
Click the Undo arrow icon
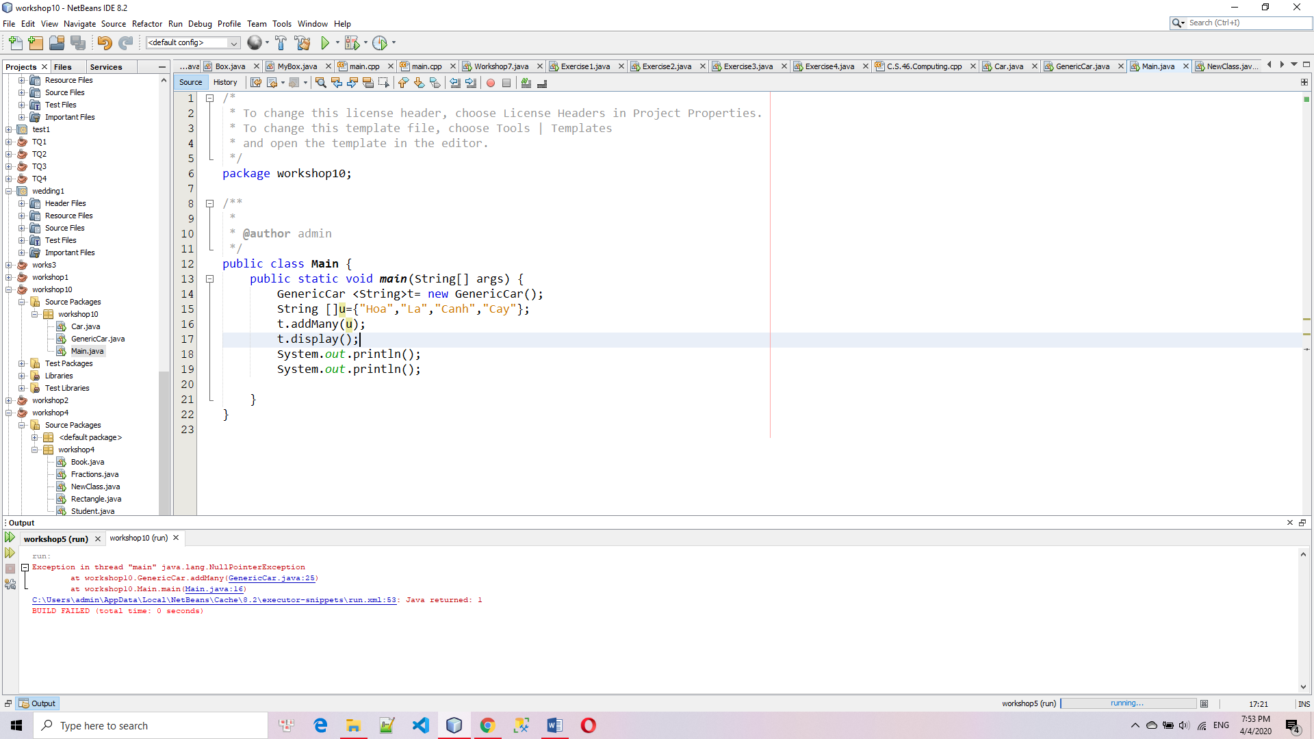click(104, 43)
